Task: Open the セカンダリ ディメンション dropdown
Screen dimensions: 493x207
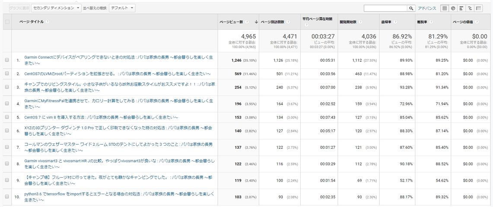Action: tap(56, 8)
